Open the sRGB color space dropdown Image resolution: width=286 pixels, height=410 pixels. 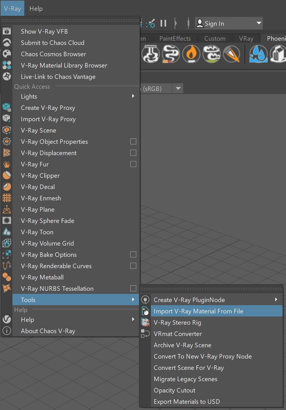pyautogui.click(x=178, y=88)
